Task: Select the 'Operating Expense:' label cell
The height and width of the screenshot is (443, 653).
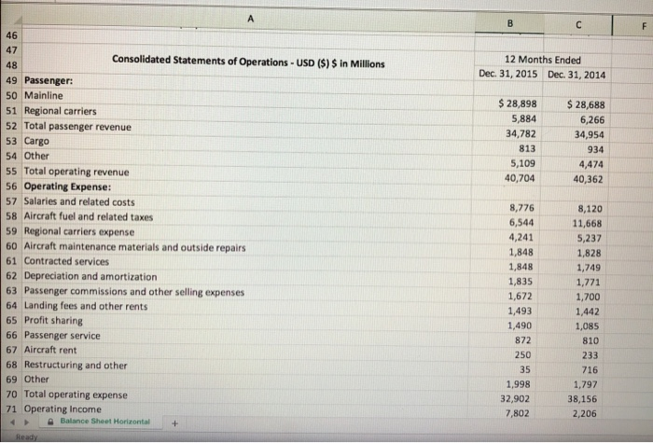Action: click(67, 187)
